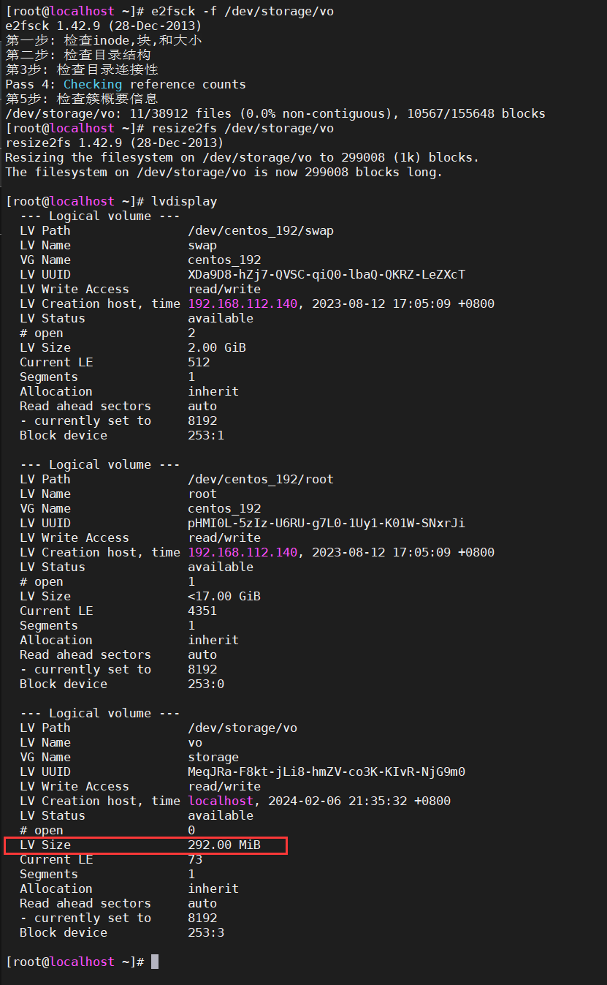Viewport: 607px width, 985px height.
Task: Click the resize2fs /dev/storage/vo command line
Action: click(x=243, y=128)
